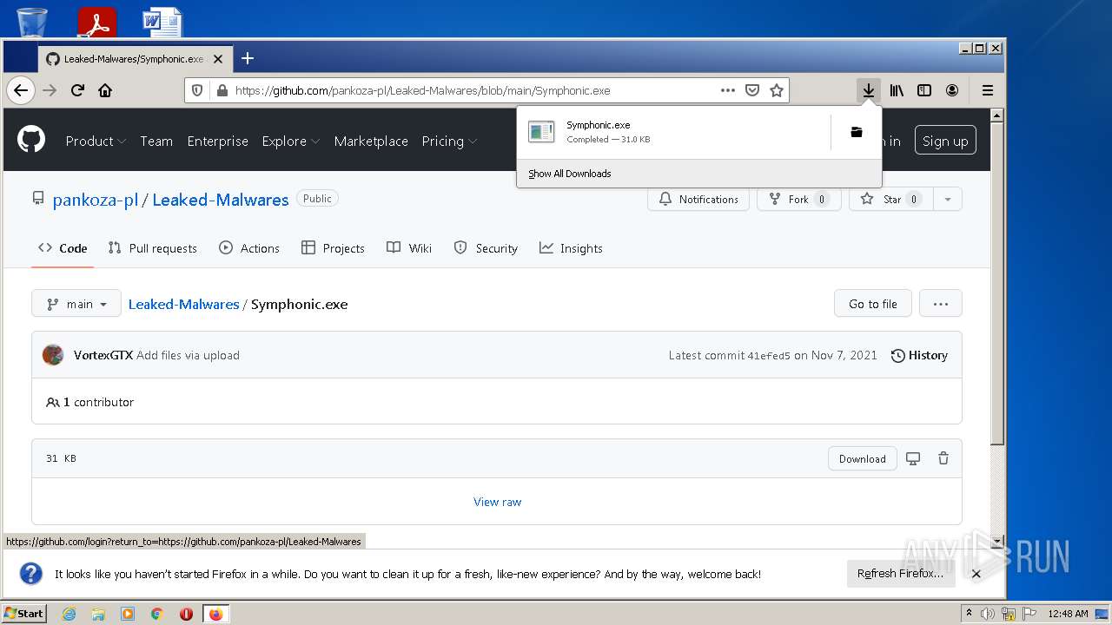
Task: Open Marketplace in the GitHub header
Action: 371,141
